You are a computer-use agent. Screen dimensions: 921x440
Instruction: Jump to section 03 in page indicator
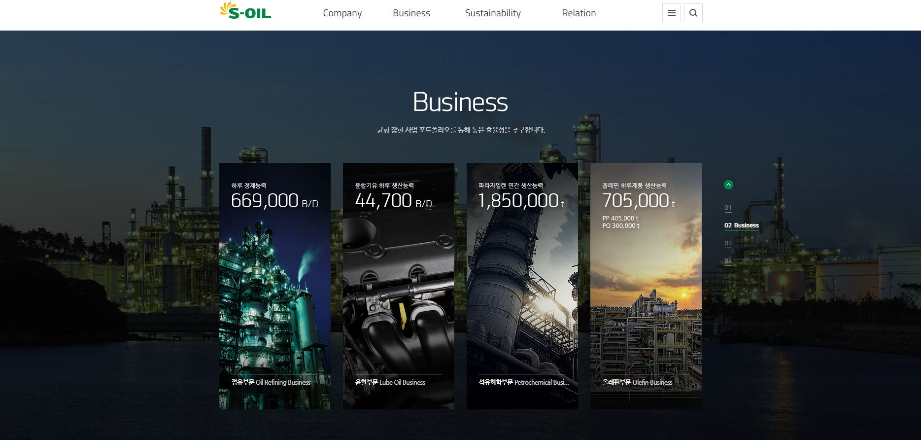point(728,243)
